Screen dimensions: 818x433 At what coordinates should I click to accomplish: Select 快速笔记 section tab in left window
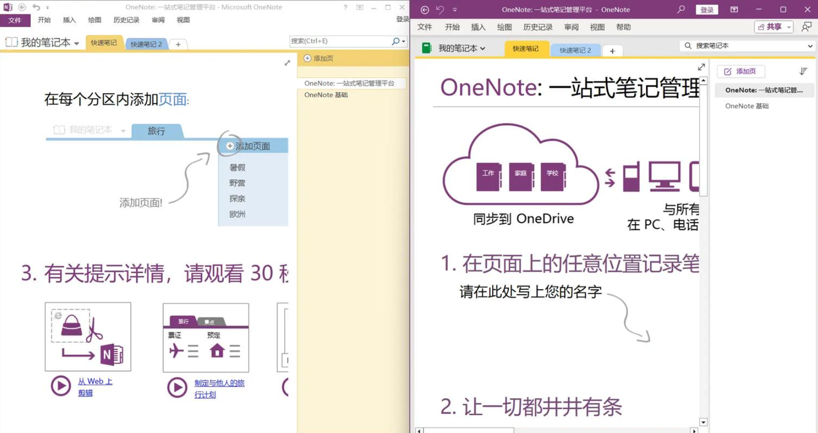[x=104, y=43]
